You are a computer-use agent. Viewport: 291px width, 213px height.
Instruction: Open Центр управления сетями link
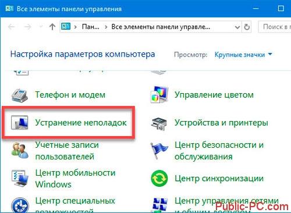pos(226,205)
